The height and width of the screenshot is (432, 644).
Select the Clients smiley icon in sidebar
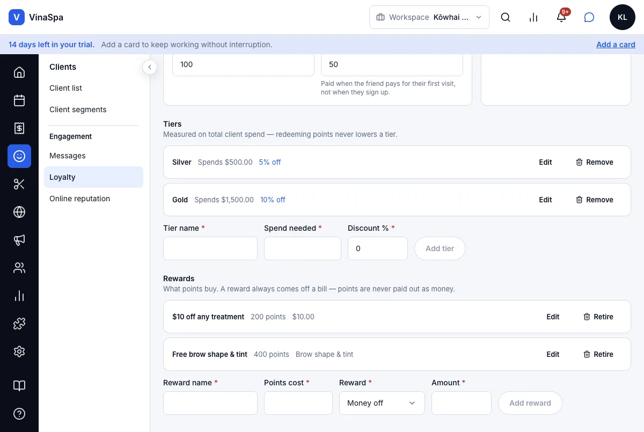tap(19, 156)
